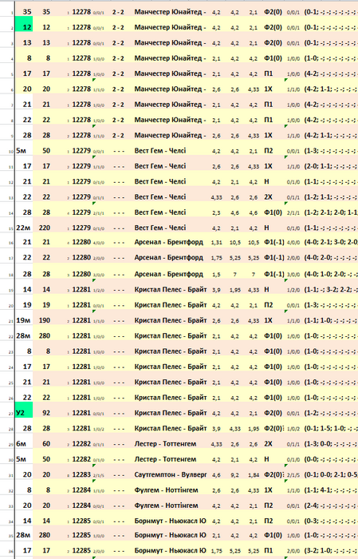Select Лестер - Тоттенгем in the 6м row
Viewport: 358px width, 559px height.
(165, 444)
